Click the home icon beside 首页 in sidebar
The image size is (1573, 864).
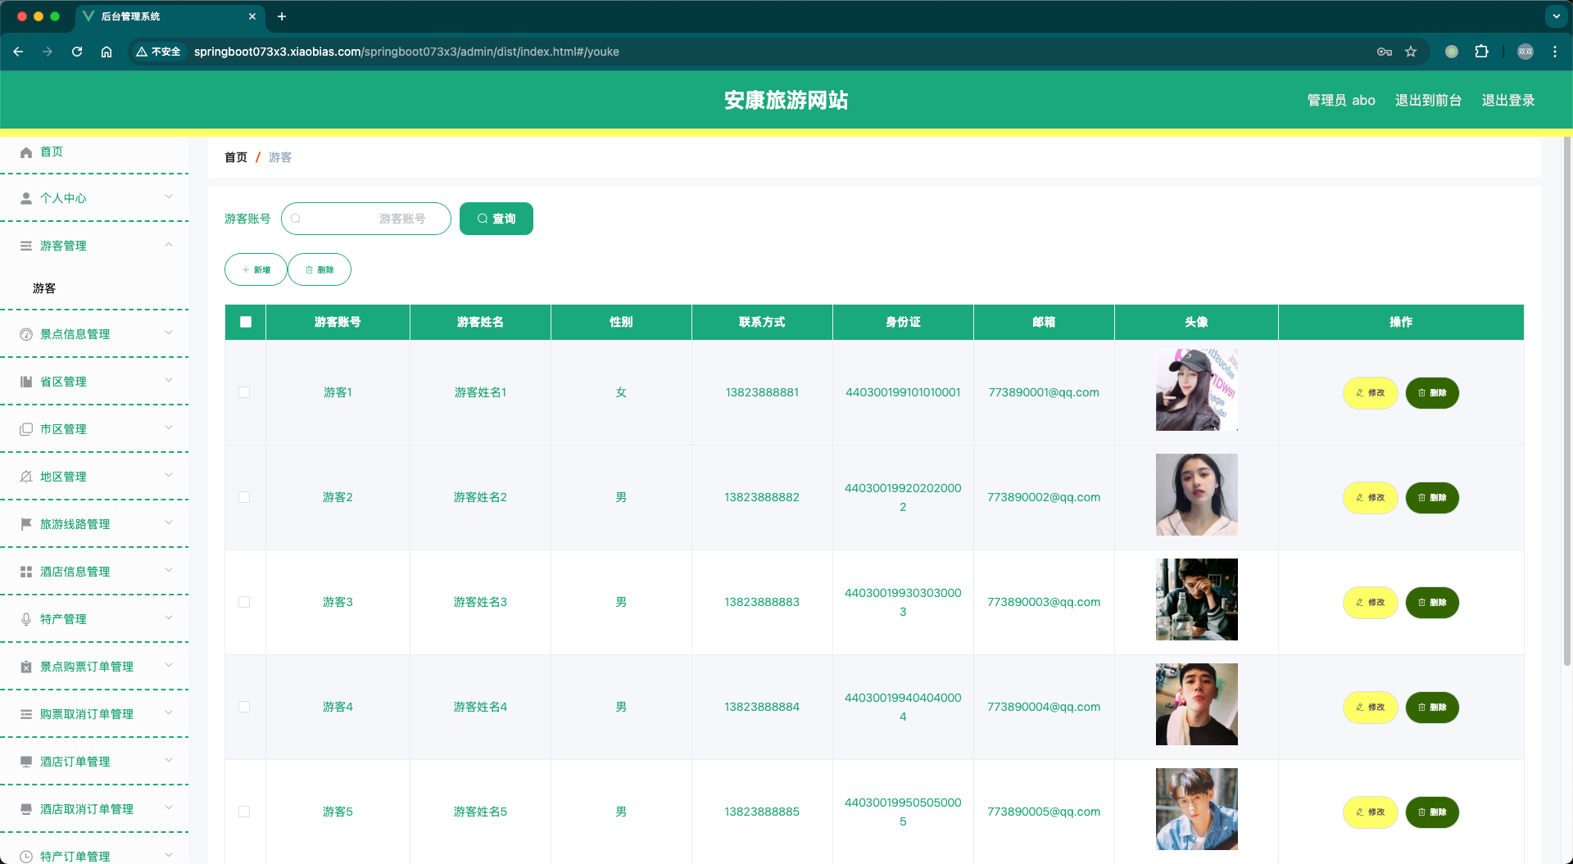26,152
